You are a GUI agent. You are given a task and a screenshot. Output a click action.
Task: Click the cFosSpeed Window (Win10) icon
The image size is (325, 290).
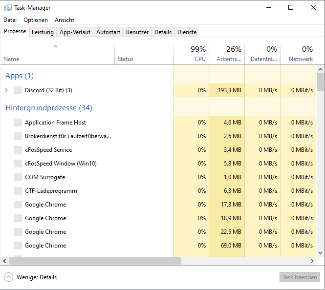click(18, 164)
